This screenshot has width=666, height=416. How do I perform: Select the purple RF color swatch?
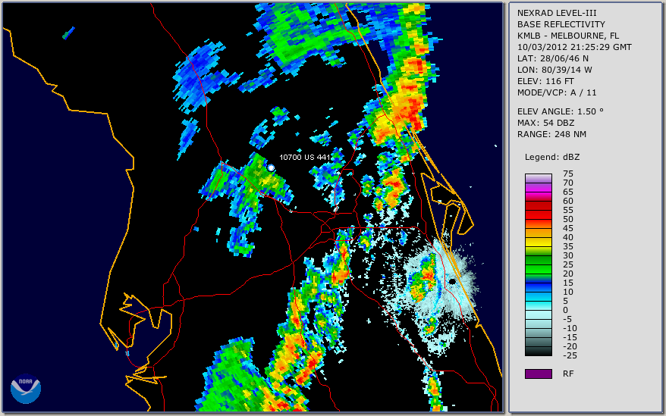[538, 374]
